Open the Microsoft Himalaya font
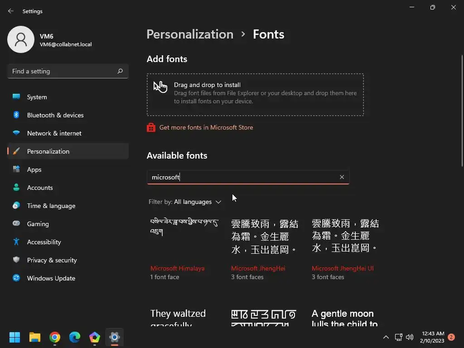This screenshot has width=464, height=348. [177, 268]
